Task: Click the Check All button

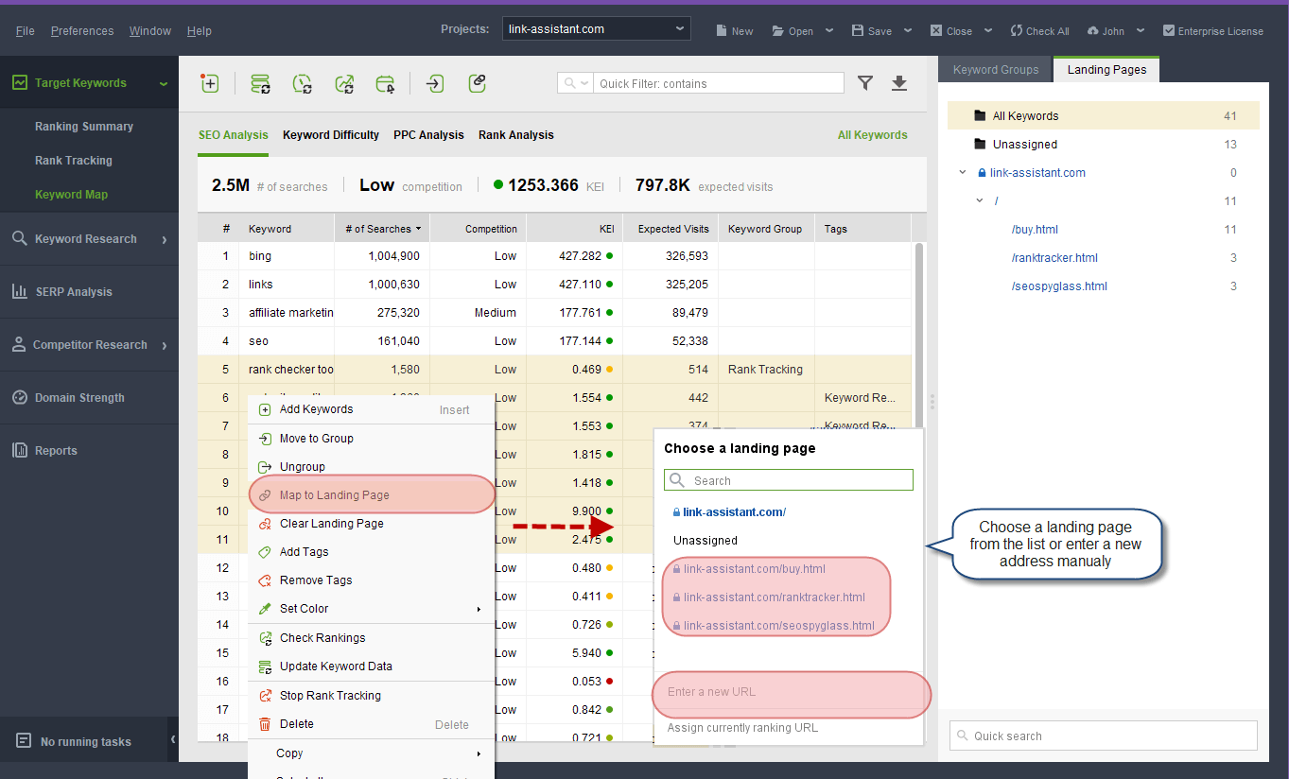Action: pyautogui.click(x=1039, y=31)
